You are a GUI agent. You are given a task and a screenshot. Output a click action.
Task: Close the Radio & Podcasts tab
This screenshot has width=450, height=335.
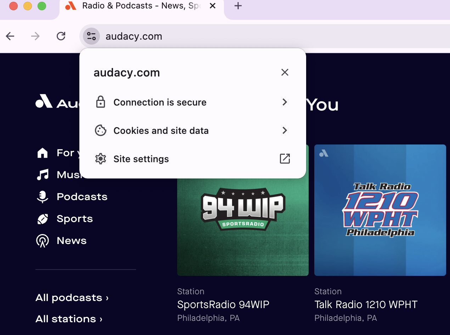(x=213, y=6)
